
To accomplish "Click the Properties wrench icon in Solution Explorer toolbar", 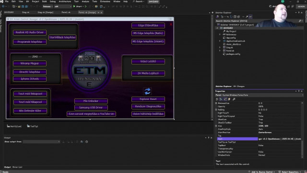I will point(247,17).
